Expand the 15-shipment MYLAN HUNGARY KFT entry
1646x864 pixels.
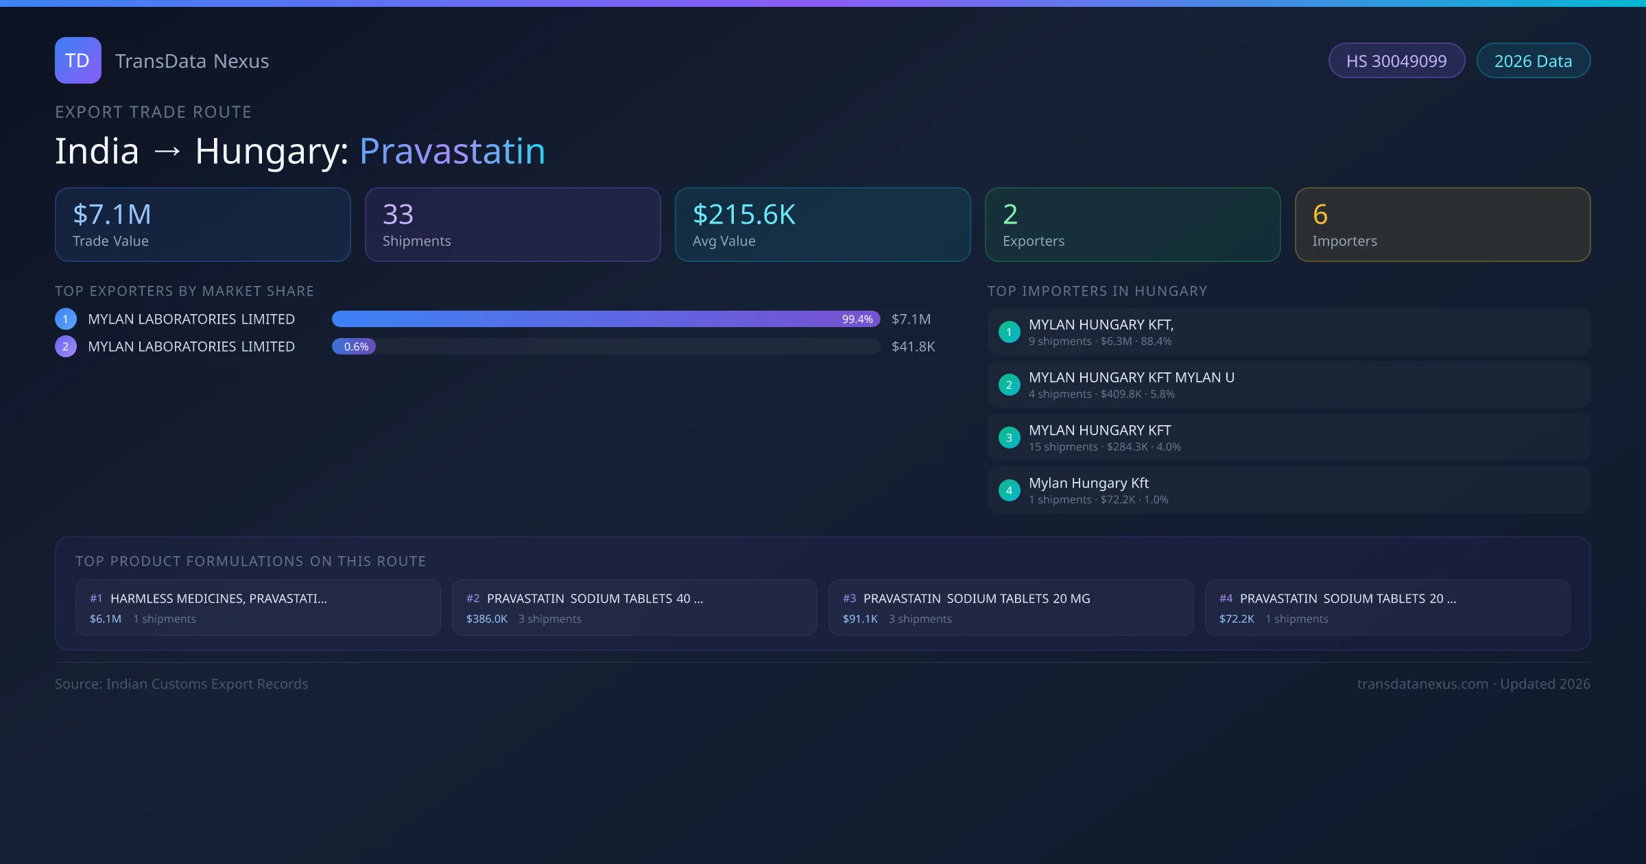(1288, 437)
